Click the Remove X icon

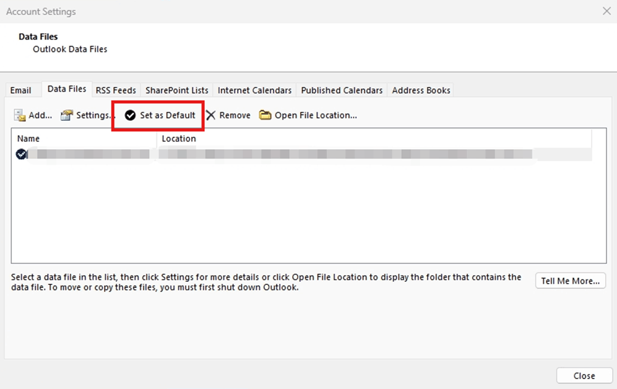[x=211, y=115]
